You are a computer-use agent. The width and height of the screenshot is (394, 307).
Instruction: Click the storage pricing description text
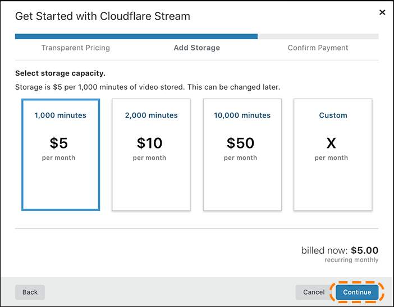click(147, 87)
